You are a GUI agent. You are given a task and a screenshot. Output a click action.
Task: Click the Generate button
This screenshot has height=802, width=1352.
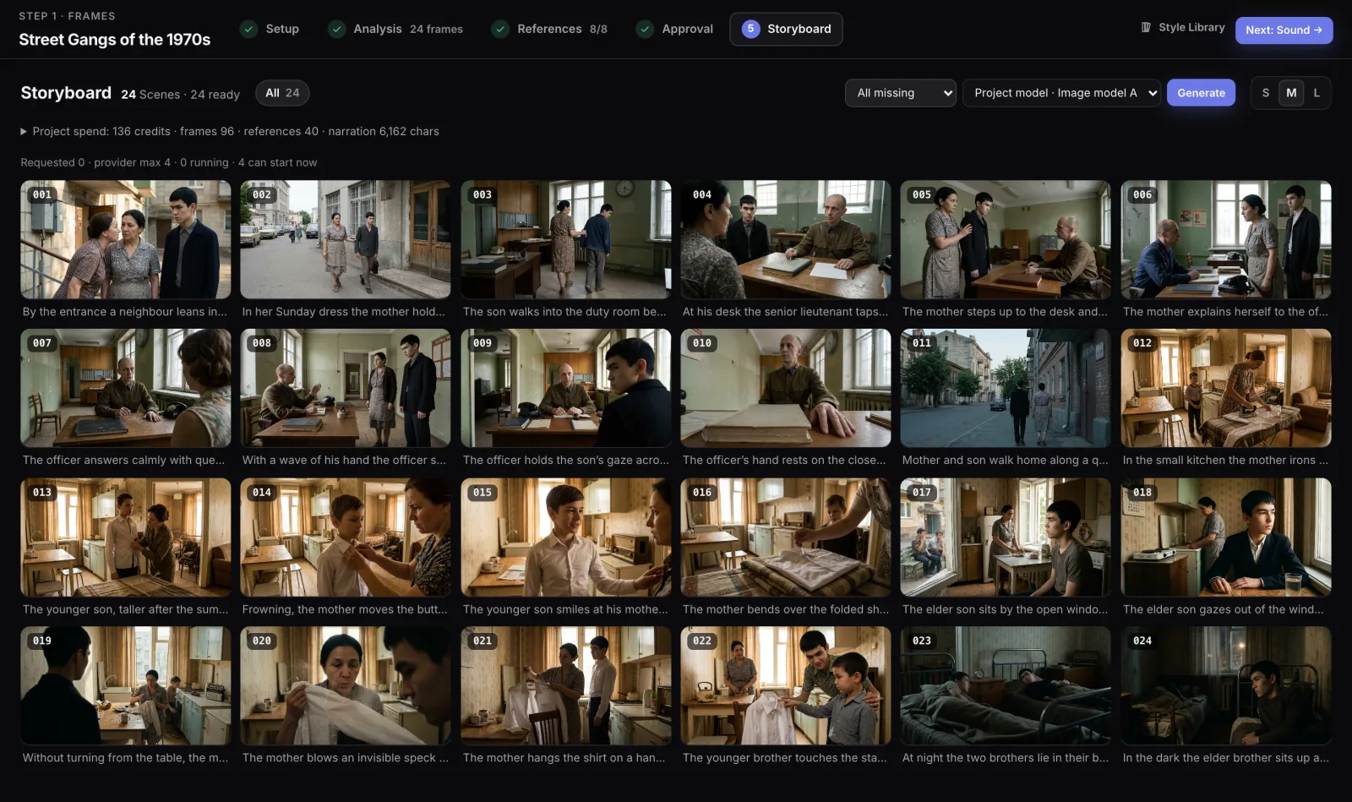click(1201, 93)
